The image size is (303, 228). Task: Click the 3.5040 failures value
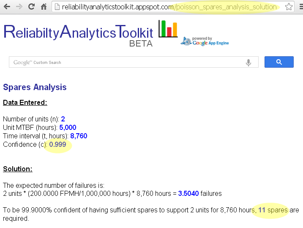click(188, 193)
